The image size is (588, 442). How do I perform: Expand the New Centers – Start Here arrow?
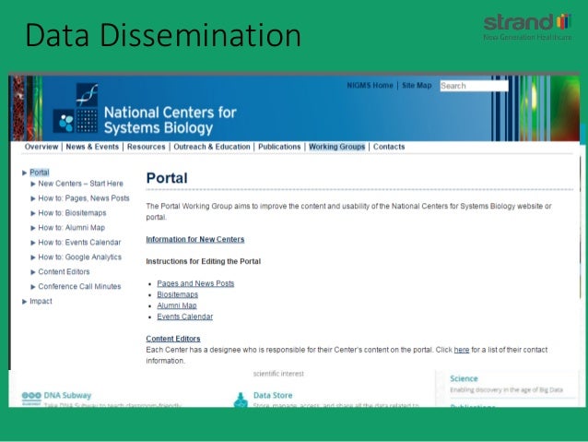[x=33, y=184]
